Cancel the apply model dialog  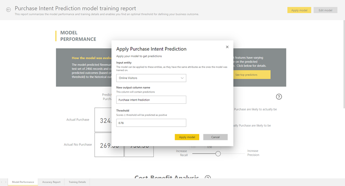(215, 137)
